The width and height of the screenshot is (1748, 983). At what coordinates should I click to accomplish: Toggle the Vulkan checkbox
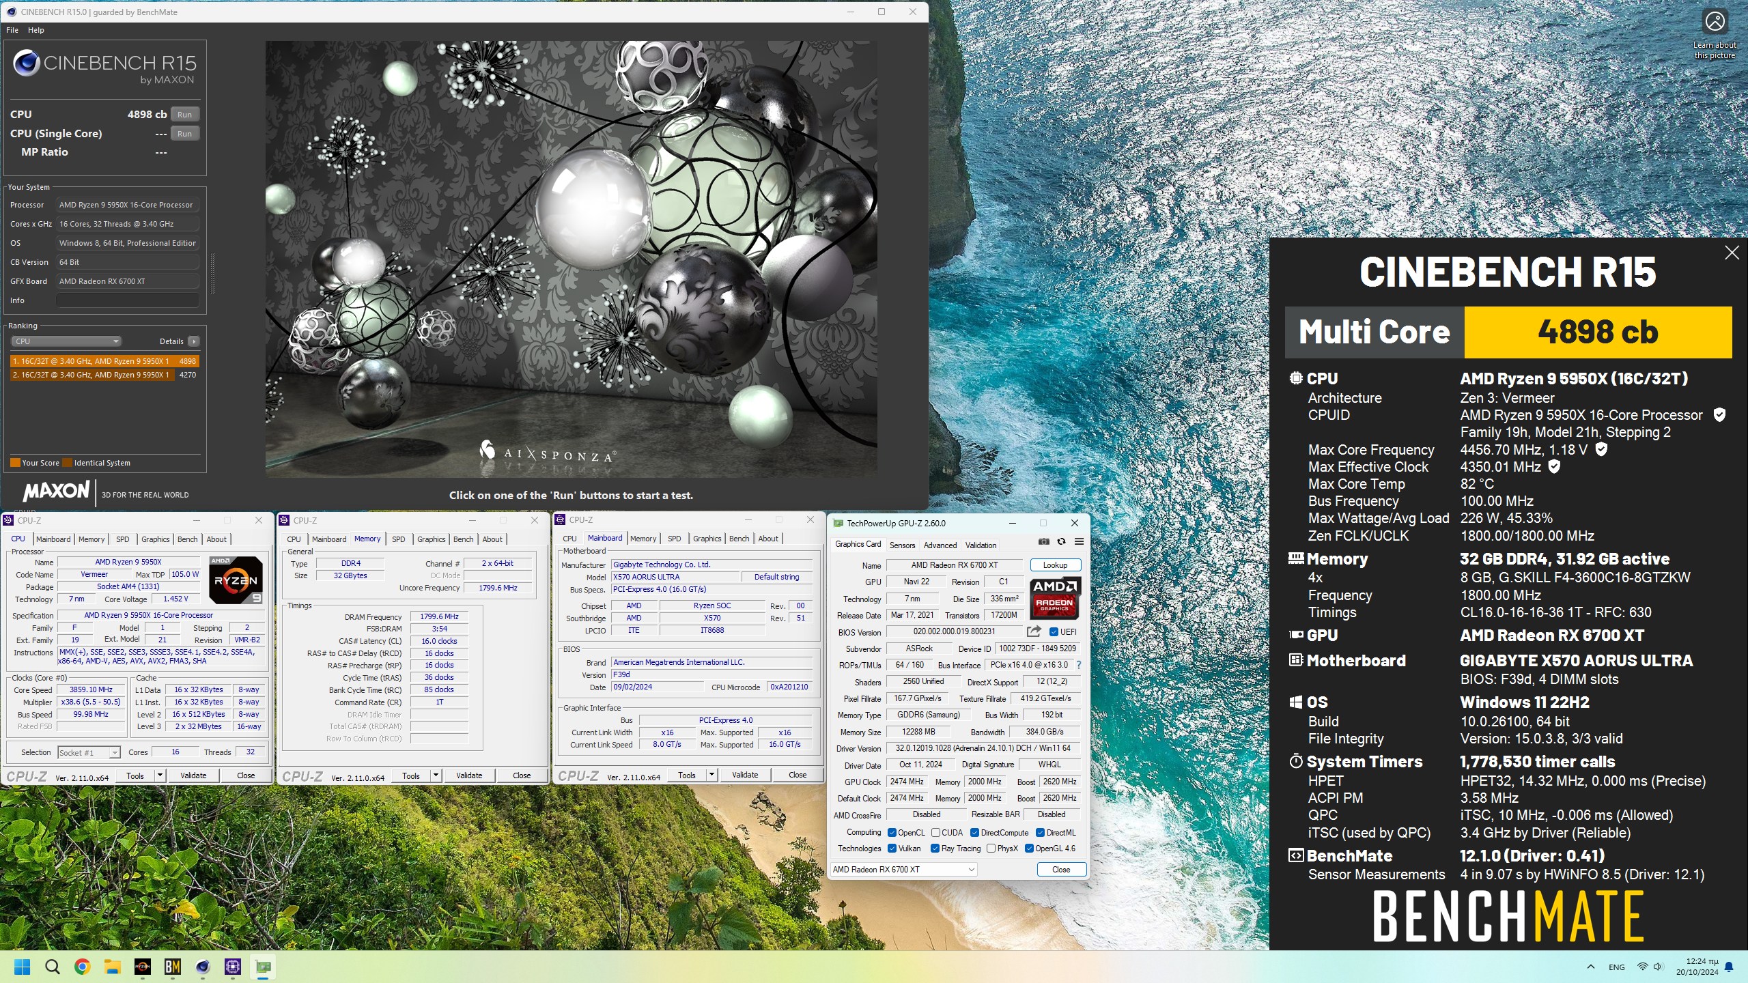point(892,849)
